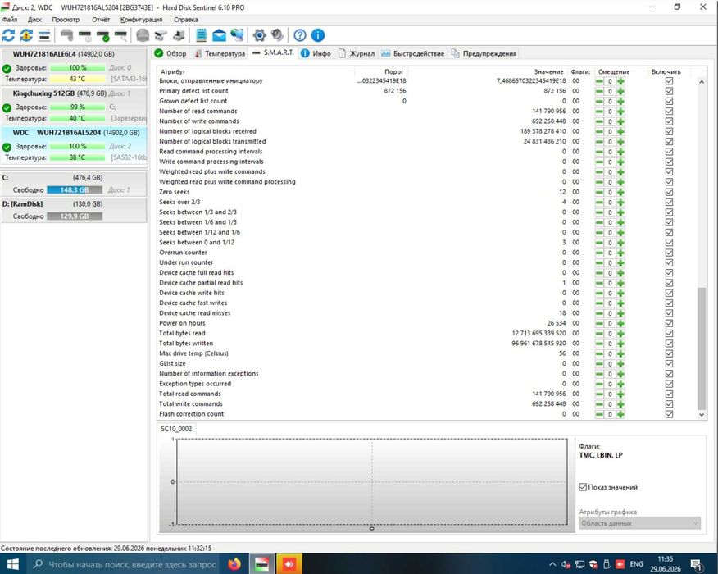This screenshot has width=718, height=574.
Task: Select the D: [RamDisk] free space bar
Action: point(75,216)
